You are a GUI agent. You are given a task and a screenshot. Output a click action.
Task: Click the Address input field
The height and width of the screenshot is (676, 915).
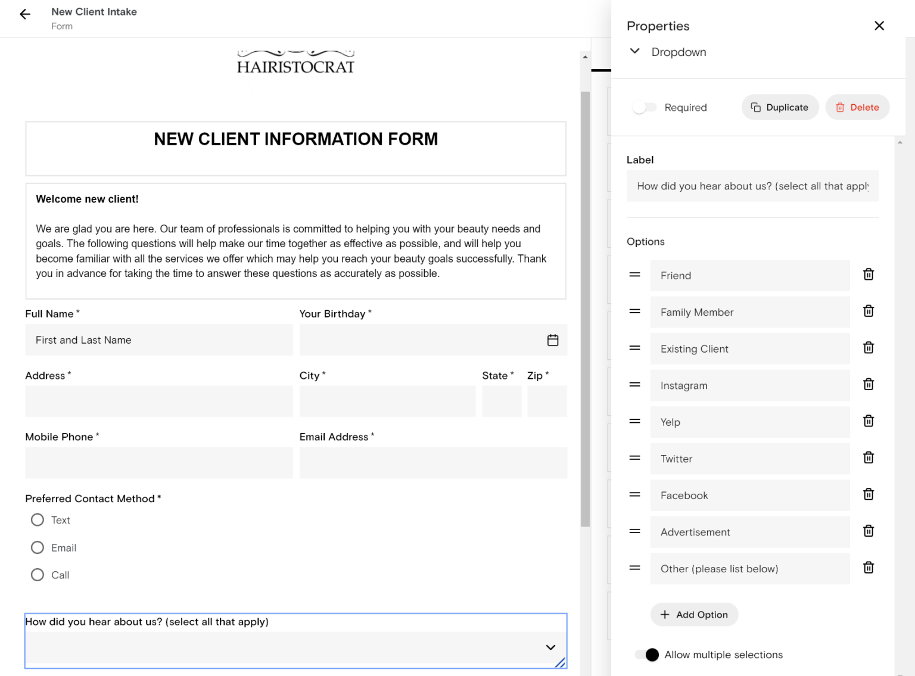(159, 401)
